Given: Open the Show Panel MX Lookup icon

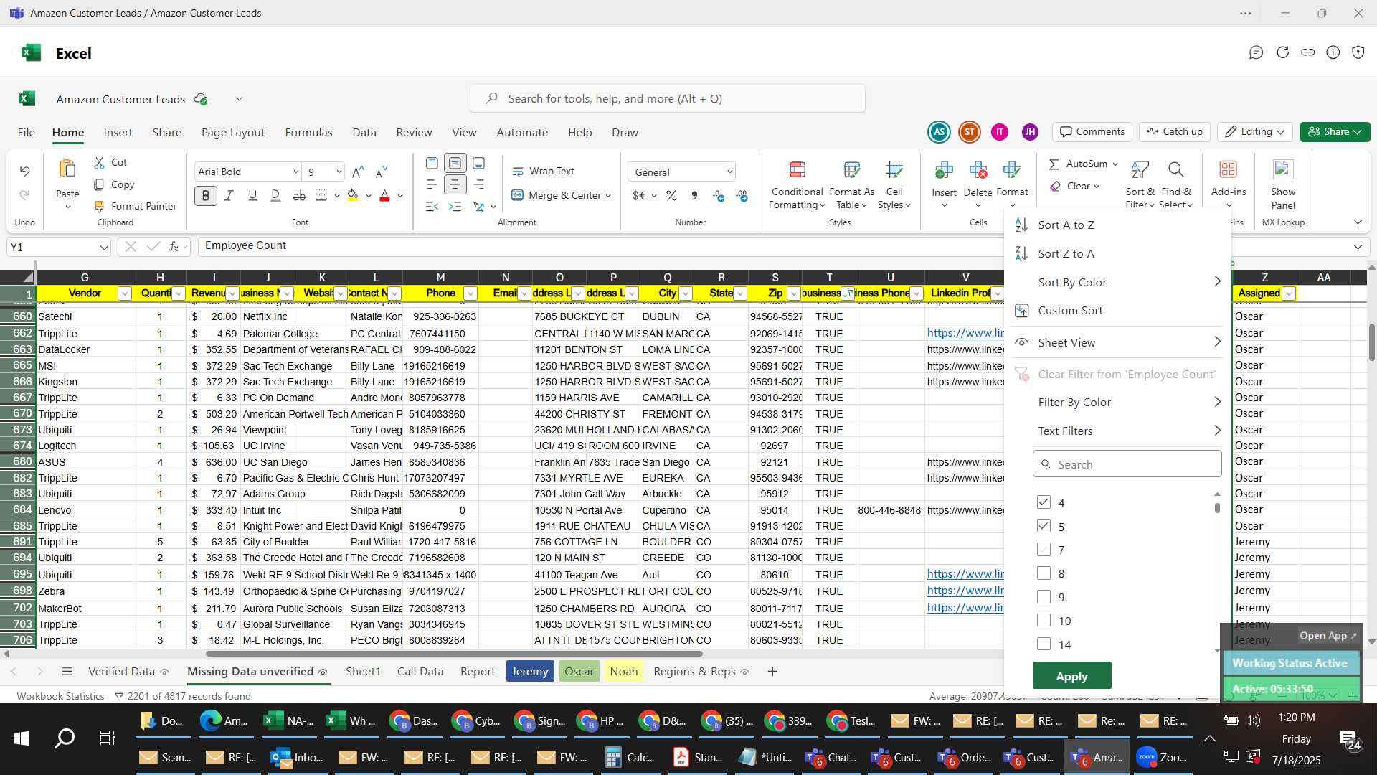Looking at the screenshot, I should [x=1283, y=169].
